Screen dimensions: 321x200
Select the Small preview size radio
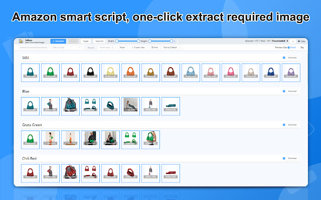(x=289, y=47)
